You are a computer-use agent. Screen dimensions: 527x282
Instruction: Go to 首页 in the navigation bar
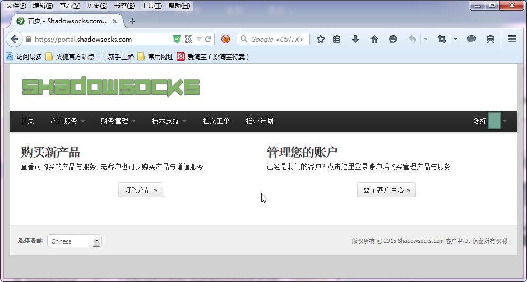tap(27, 121)
